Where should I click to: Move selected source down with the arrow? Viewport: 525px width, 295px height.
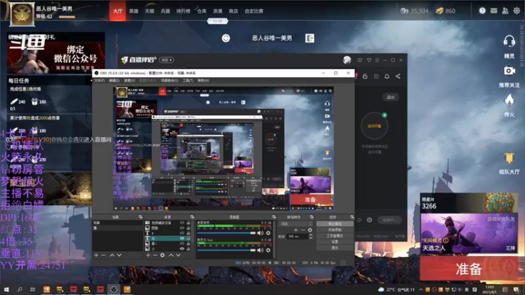[x=178, y=255]
